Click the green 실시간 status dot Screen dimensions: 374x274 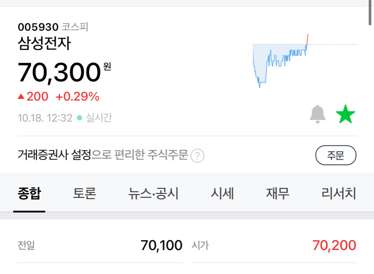point(79,118)
